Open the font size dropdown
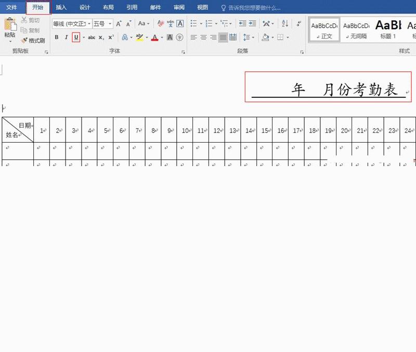 pyautogui.click(x=109, y=23)
